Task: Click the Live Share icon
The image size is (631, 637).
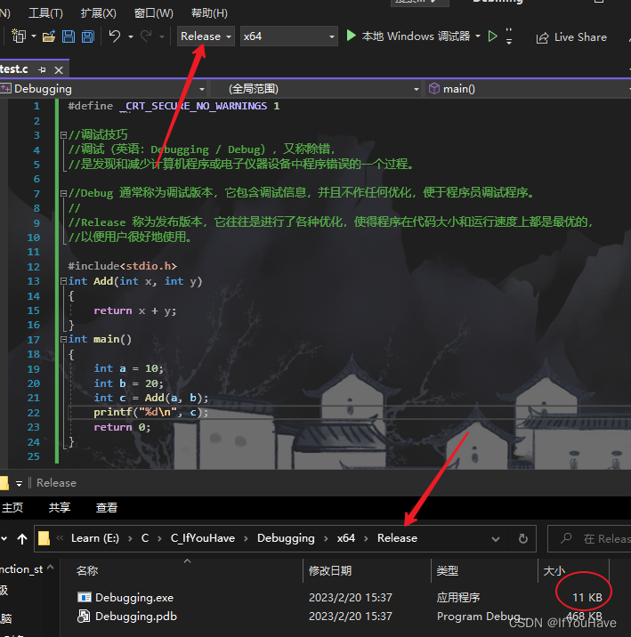Action: (x=542, y=37)
